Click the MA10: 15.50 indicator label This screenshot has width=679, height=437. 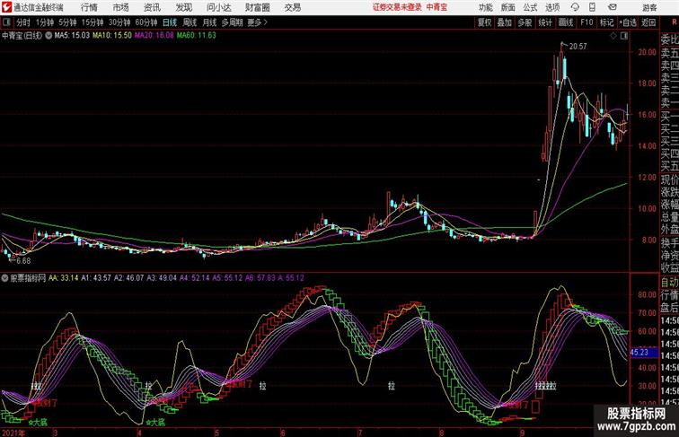(112, 36)
